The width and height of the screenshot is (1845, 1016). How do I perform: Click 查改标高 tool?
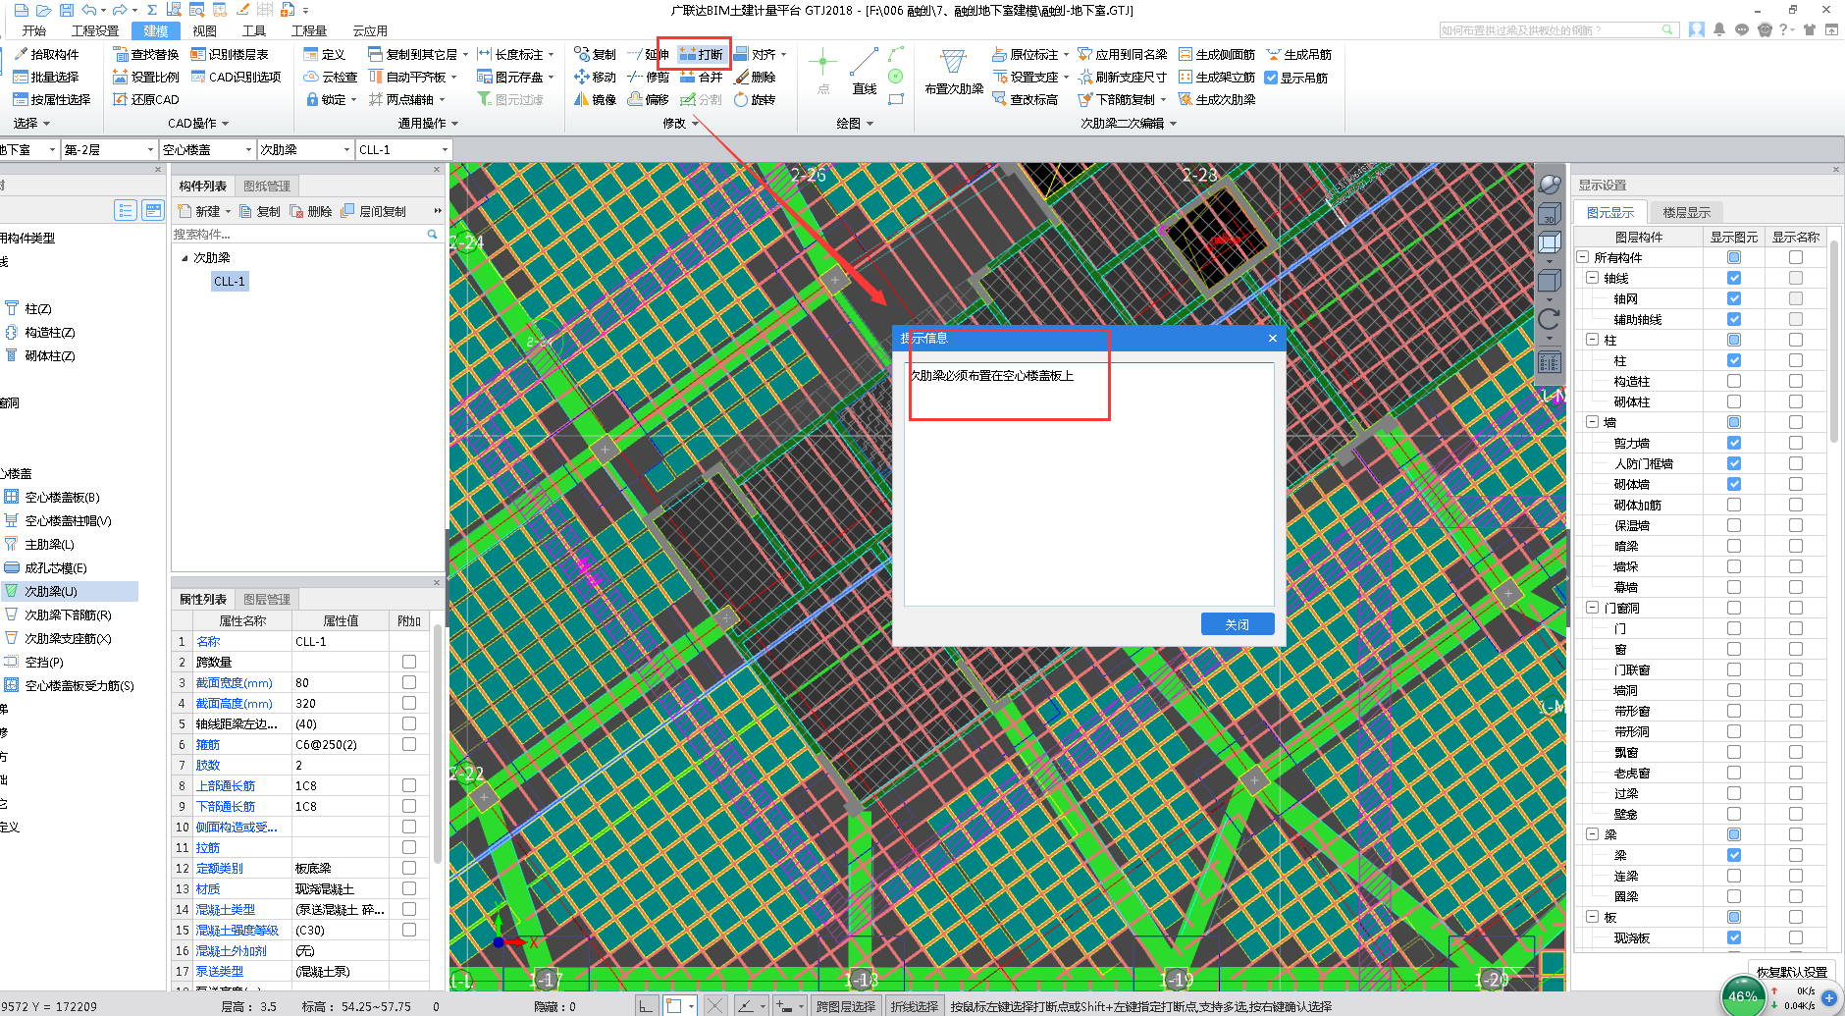pos(1026,99)
